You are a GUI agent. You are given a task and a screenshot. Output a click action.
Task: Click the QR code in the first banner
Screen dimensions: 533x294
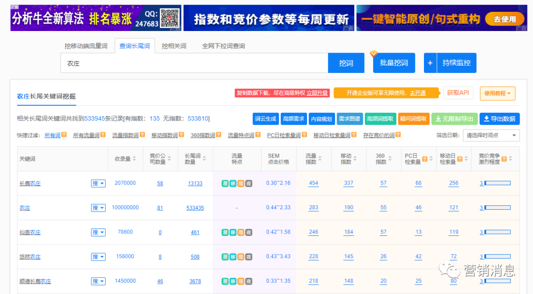pos(170,18)
